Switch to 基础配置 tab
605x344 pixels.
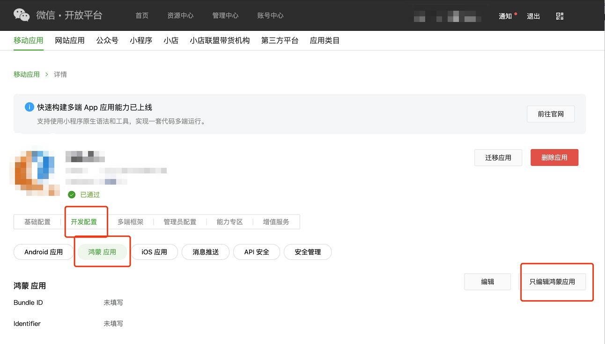tap(37, 222)
